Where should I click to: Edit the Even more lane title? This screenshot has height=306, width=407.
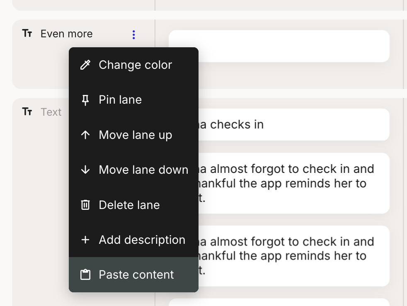[x=66, y=34]
